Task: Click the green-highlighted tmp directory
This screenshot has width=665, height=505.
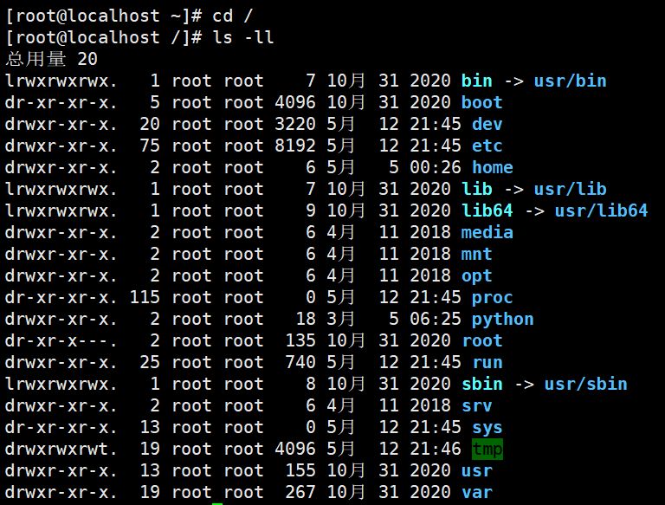Action: pyautogui.click(x=487, y=450)
